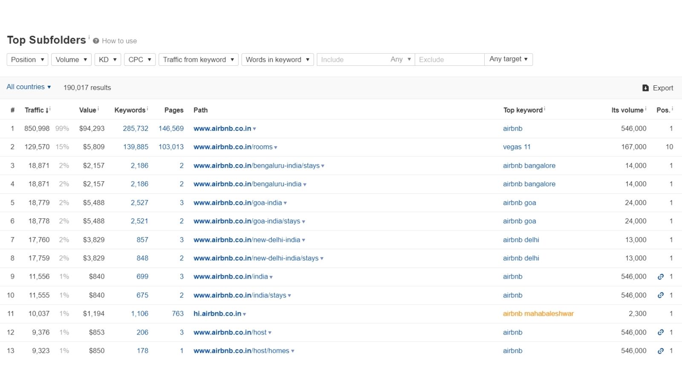Expand hi.airbnb.co.in path arrow
Viewport: 682px width, 384px height.
(245, 314)
